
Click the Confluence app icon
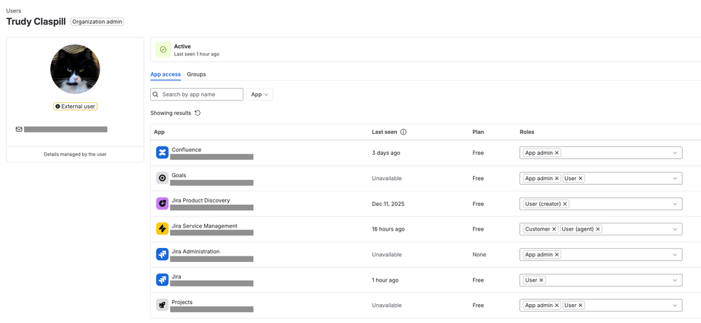pos(162,153)
